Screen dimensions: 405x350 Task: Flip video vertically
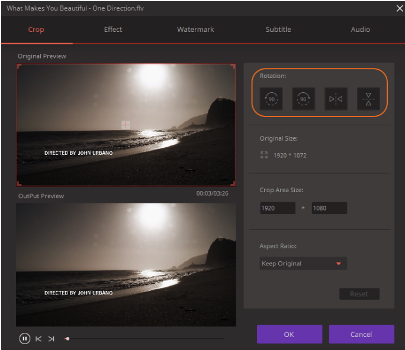(x=368, y=99)
